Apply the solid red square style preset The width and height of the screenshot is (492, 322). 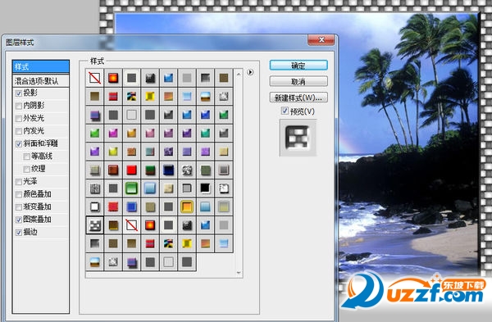[x=131, y=170]
